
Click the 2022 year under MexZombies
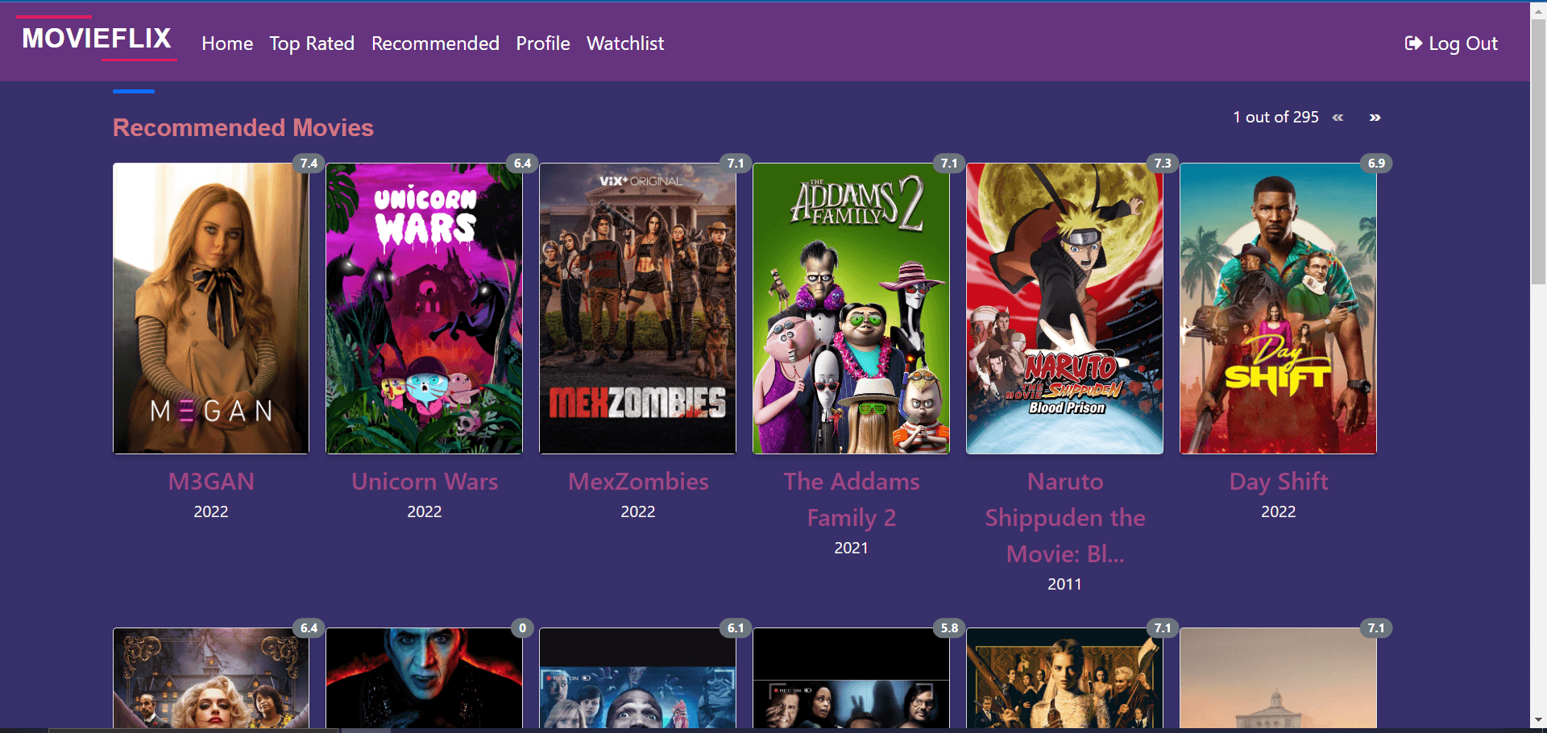(x=638, y=511)
